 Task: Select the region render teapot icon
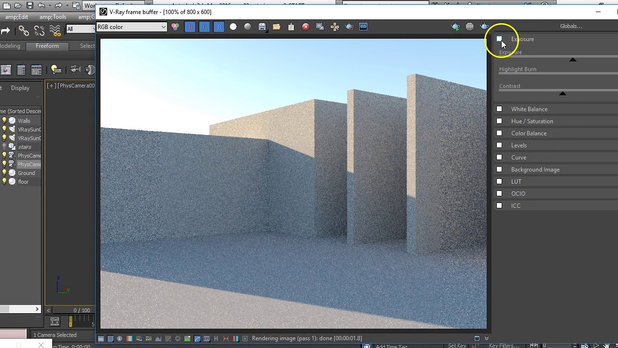pos(349,27)
